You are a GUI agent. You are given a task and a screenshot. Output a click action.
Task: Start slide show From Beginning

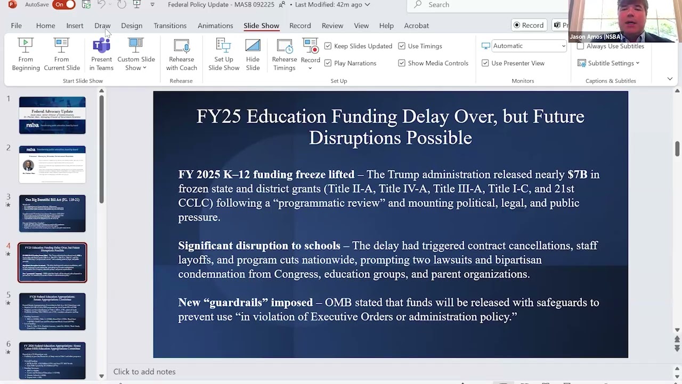pos(26,54)
